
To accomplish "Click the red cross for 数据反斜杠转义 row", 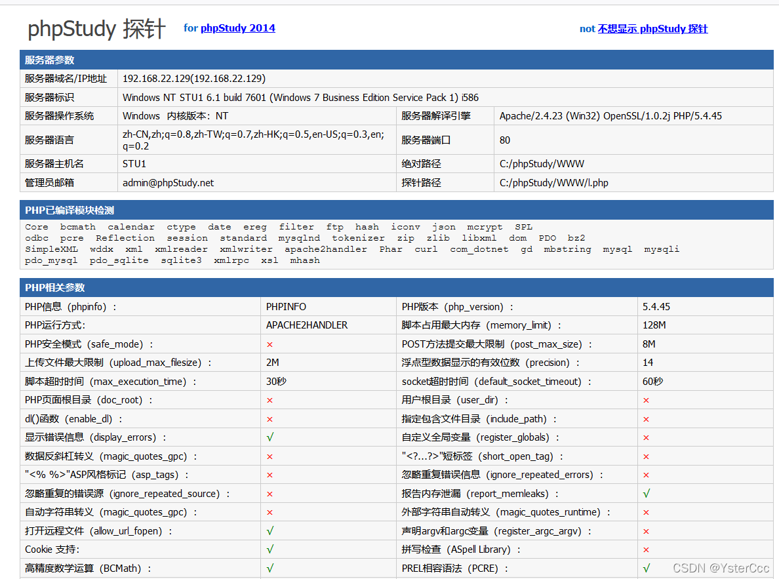I will (270, 457).
